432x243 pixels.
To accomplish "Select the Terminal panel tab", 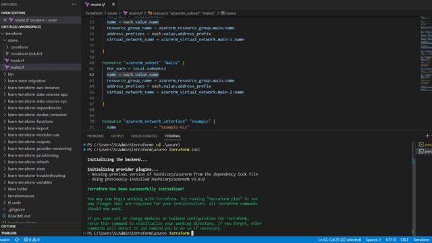I will (173, 136).
